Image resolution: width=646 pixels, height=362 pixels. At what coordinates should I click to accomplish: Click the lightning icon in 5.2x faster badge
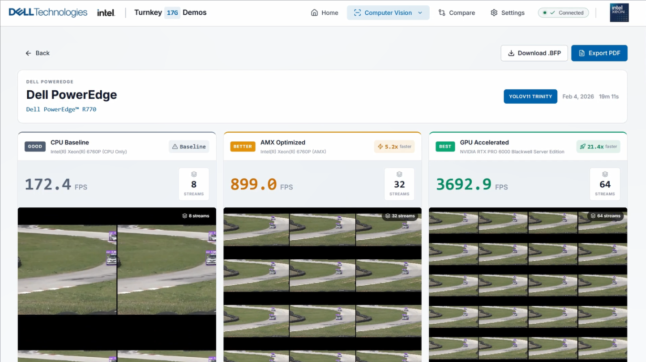pyautogui.click(x=381, y=147)
